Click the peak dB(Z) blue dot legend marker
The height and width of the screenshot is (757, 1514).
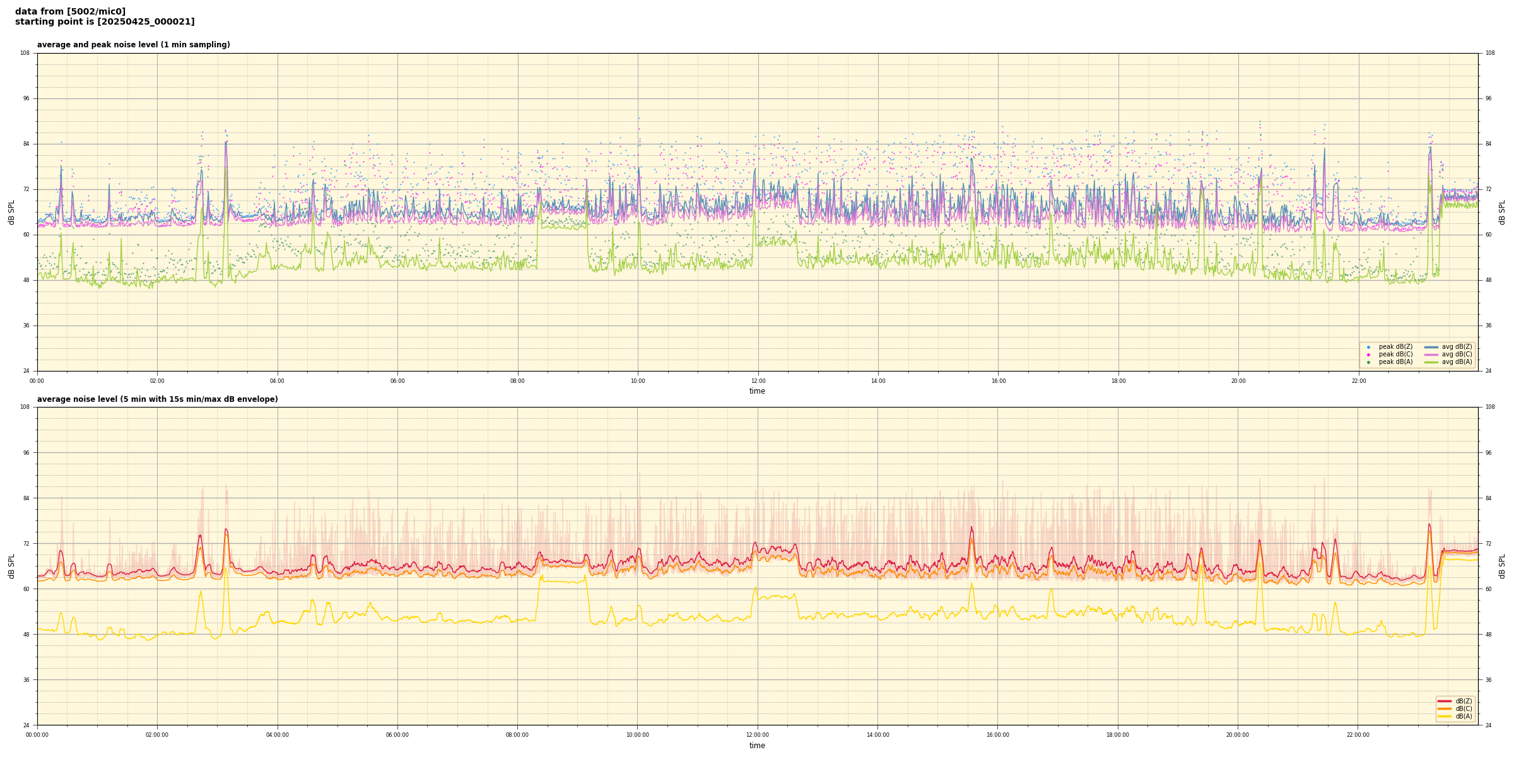(x=1368, y=347)
